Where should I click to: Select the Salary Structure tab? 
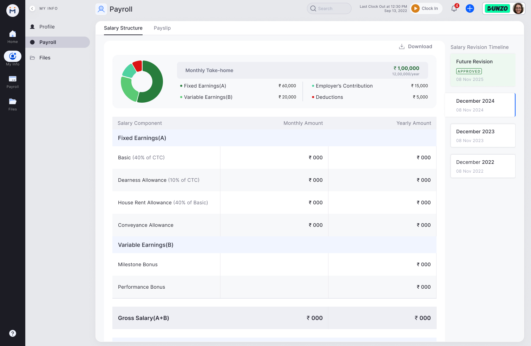pyautogui.click(x=123, y=28)
